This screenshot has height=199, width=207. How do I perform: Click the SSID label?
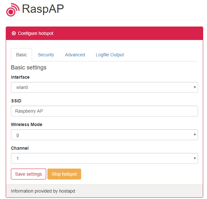tap(16, 101)
